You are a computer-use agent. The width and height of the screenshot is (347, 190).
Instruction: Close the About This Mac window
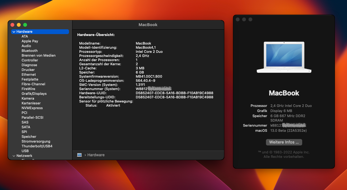click(238, 19)
